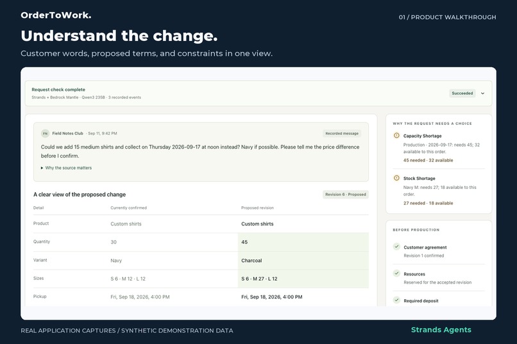The width and height of the screenshot is (517, 344).
Task: Click the customer message body text
Action: (200, 151)
